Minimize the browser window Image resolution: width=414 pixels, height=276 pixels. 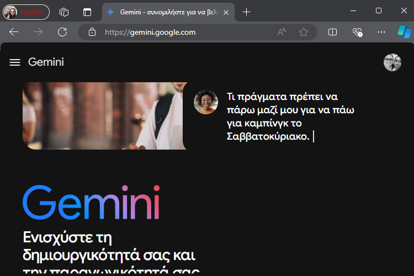[x=353, y=11]
